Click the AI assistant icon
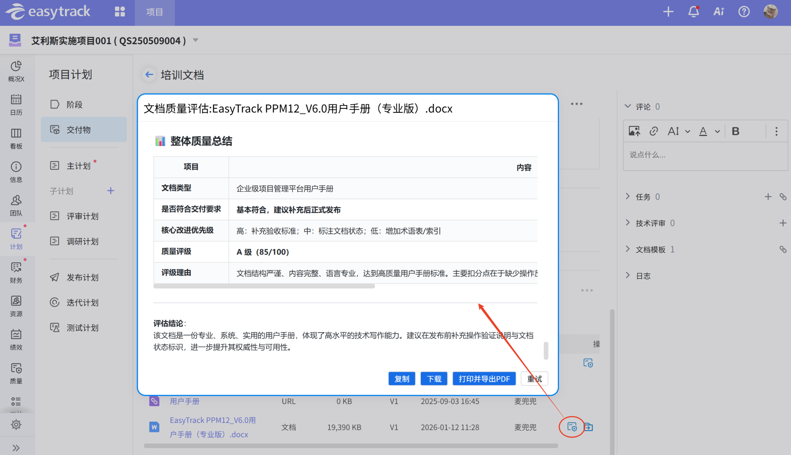791x455 pixels. [x=718, y=12]
